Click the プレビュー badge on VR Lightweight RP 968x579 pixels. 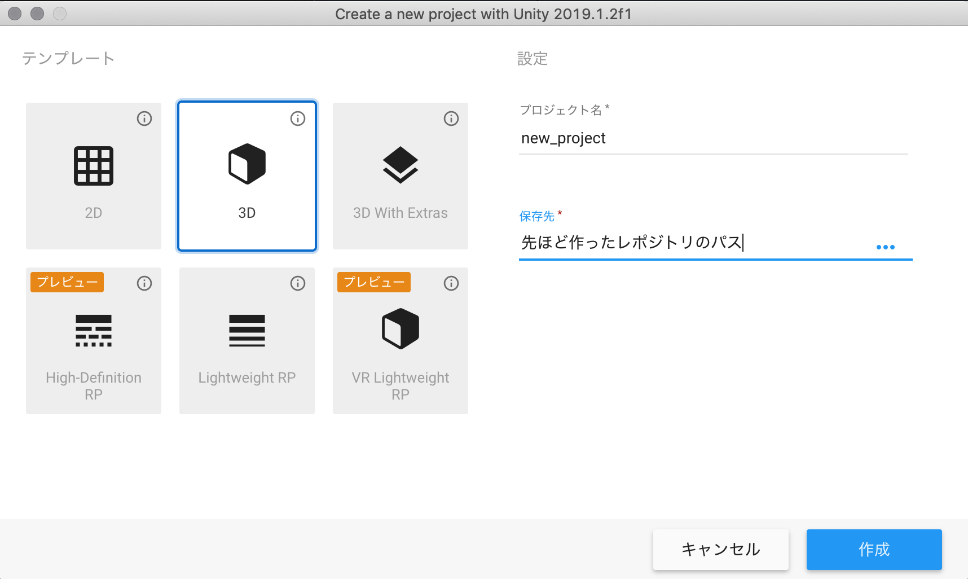[x=373, y=282]
